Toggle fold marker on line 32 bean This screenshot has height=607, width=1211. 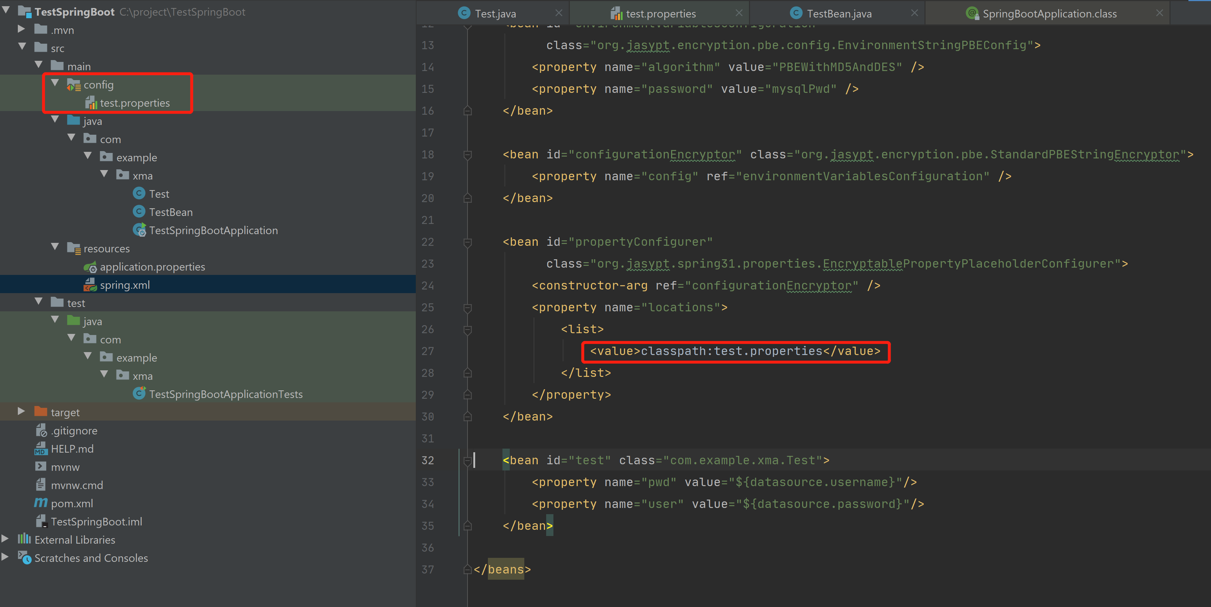[x=467, y=460]
